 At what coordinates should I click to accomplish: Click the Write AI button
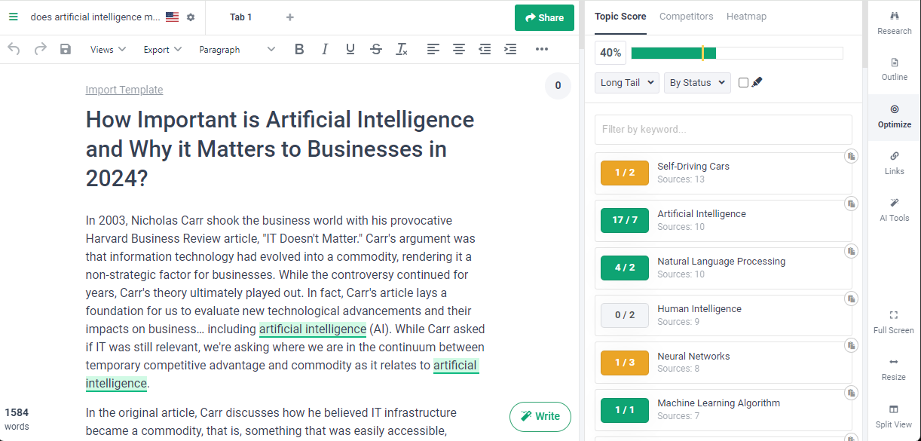click(x=540, y=416)
